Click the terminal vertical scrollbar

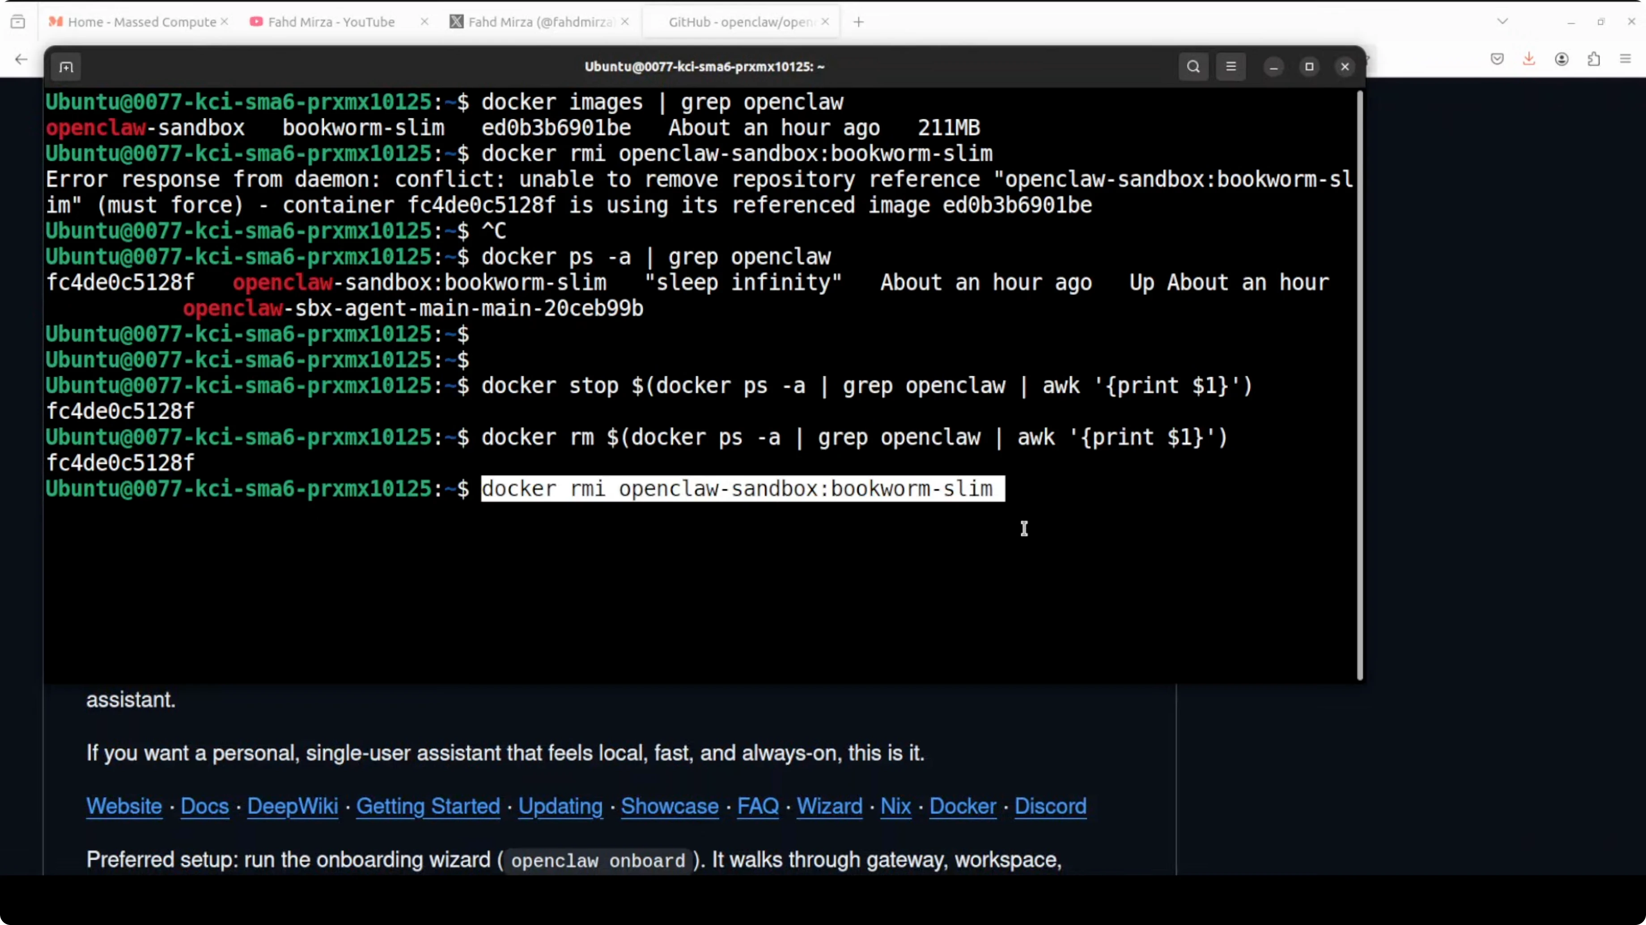click(x=1359, y=383)
